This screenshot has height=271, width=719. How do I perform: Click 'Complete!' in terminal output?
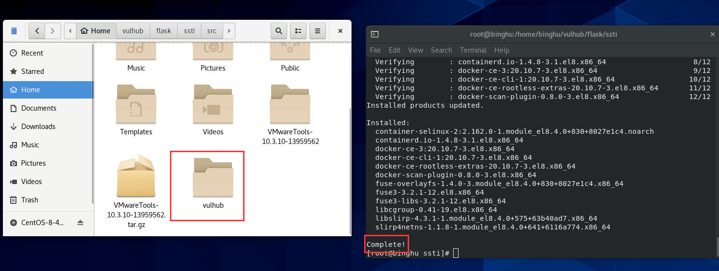[386, 244]
